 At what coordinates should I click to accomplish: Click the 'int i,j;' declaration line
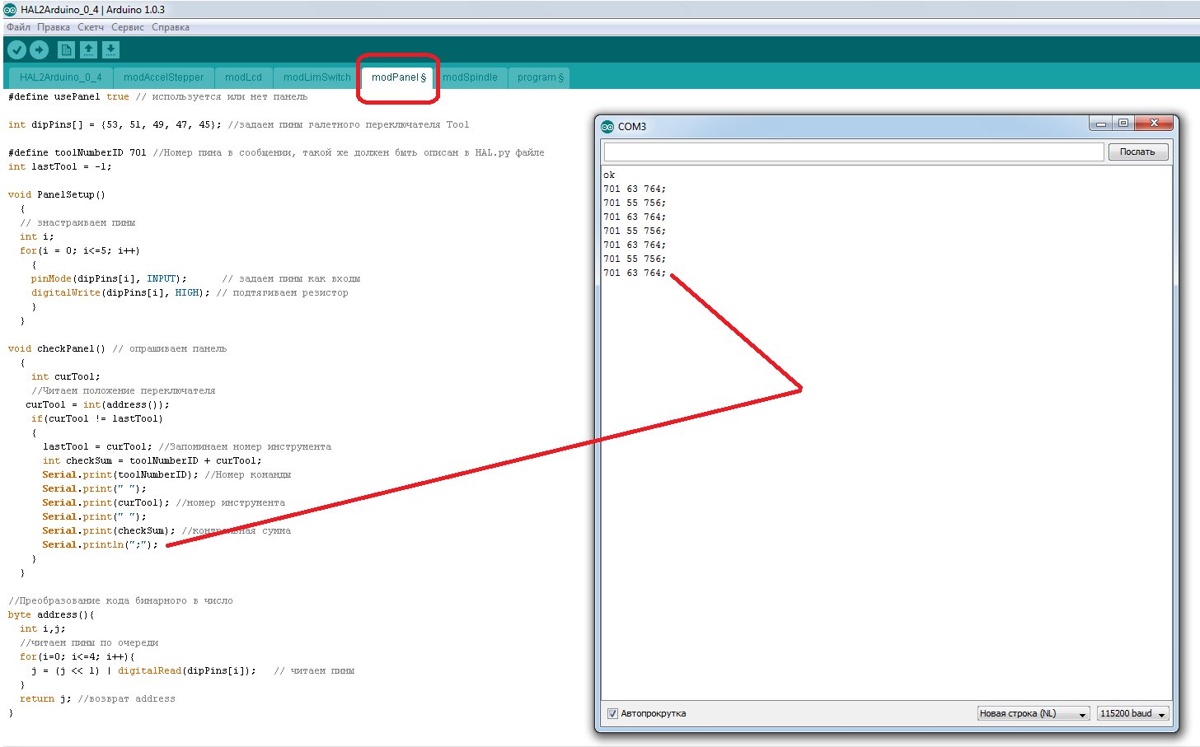click(x=43, y=628)
